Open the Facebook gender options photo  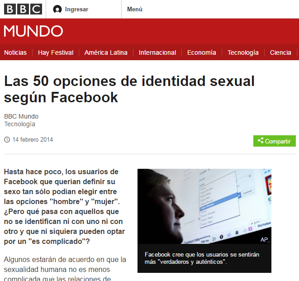[204, 206]
